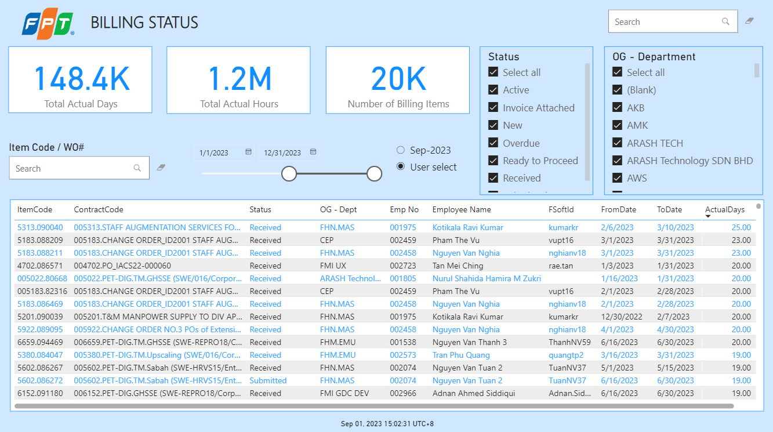Click the Item Code search magnifier icon

[137, 168]
